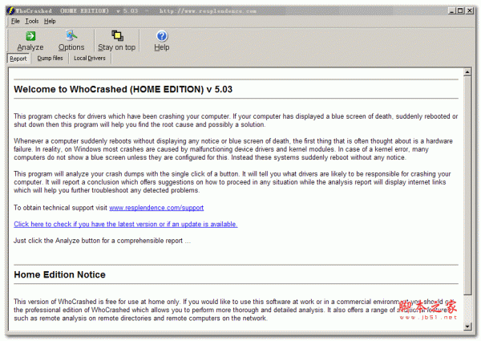Click the green Analyze arrow icon
The width and height of the screenshot is (481, 341).
coord(30,36)
